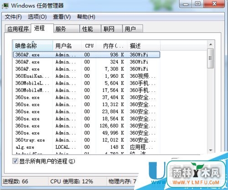Switch to the 联网 tab
Image resolution: width=228 pixels, height=190 pixels.
point(112,29)
